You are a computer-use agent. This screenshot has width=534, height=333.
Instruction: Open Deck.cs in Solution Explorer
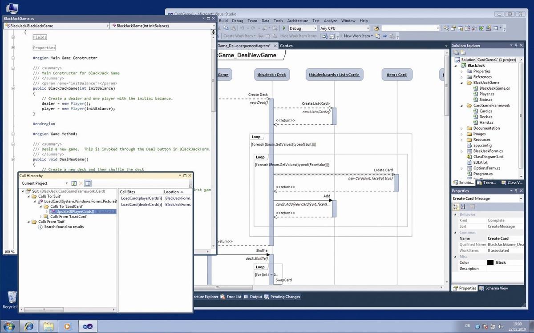pyautogui.click(x=482, y=117)
